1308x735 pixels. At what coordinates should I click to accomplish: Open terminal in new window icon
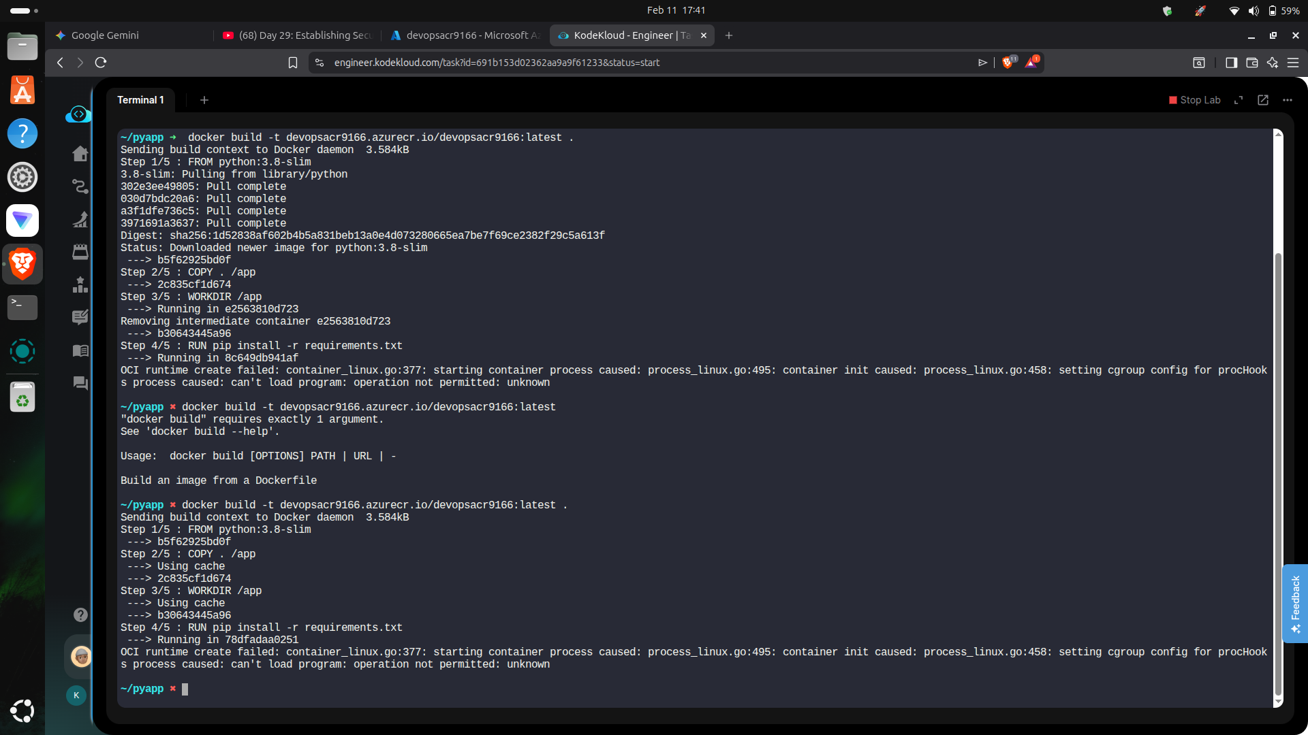click(x=1263, y=100)
